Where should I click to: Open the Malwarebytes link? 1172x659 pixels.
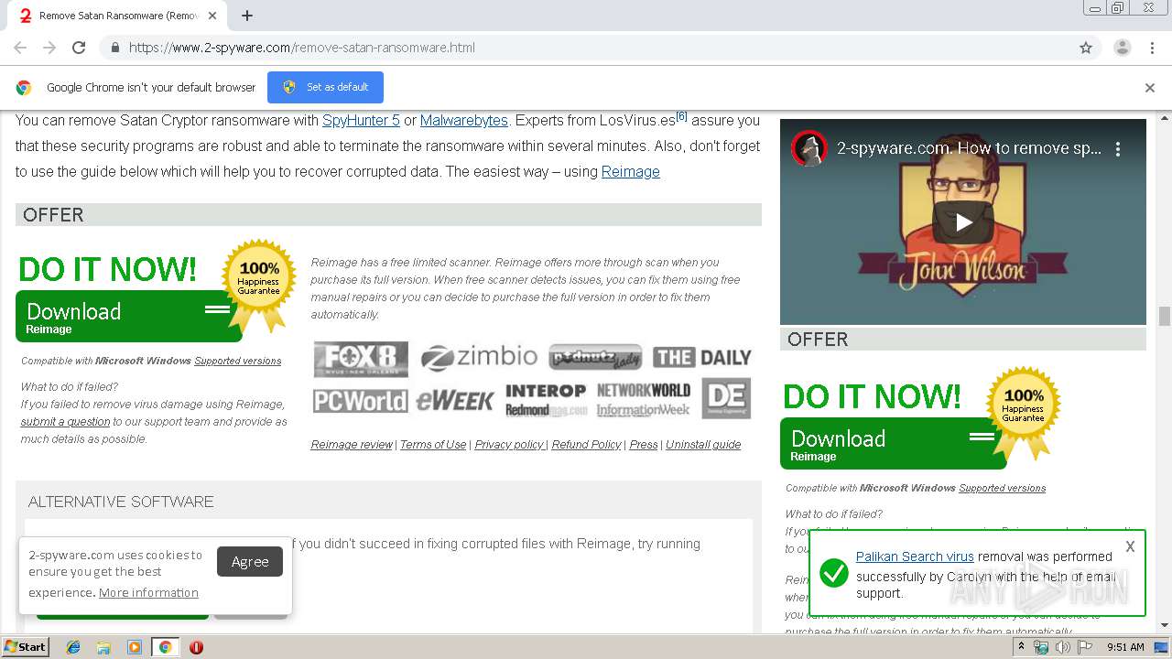tap(464, 120)
